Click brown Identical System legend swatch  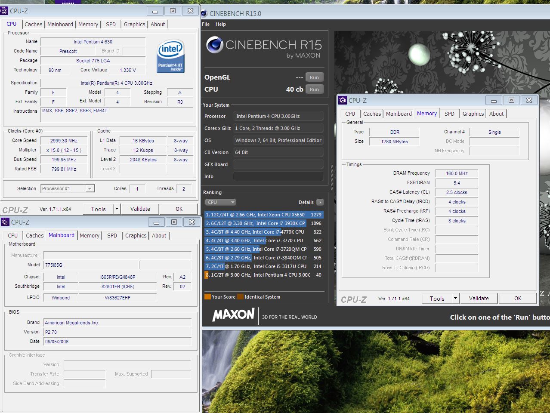pyautogui.click(x=240, y=297)
